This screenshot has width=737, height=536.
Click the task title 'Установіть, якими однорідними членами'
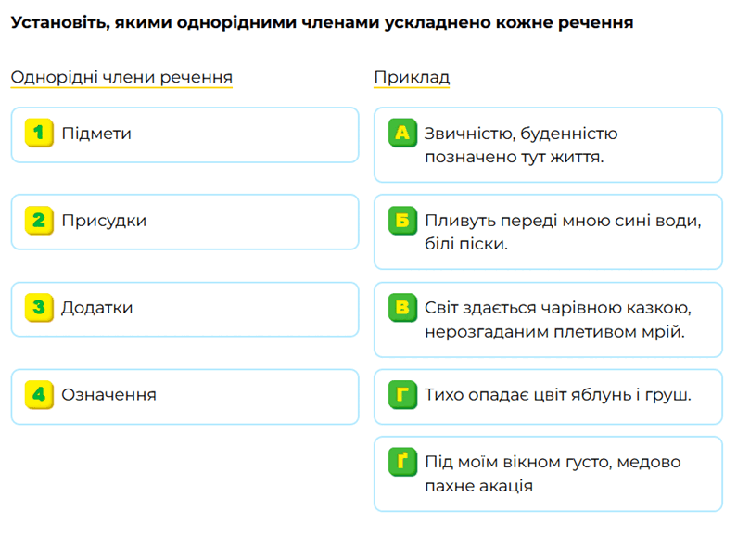coord(322,22)
